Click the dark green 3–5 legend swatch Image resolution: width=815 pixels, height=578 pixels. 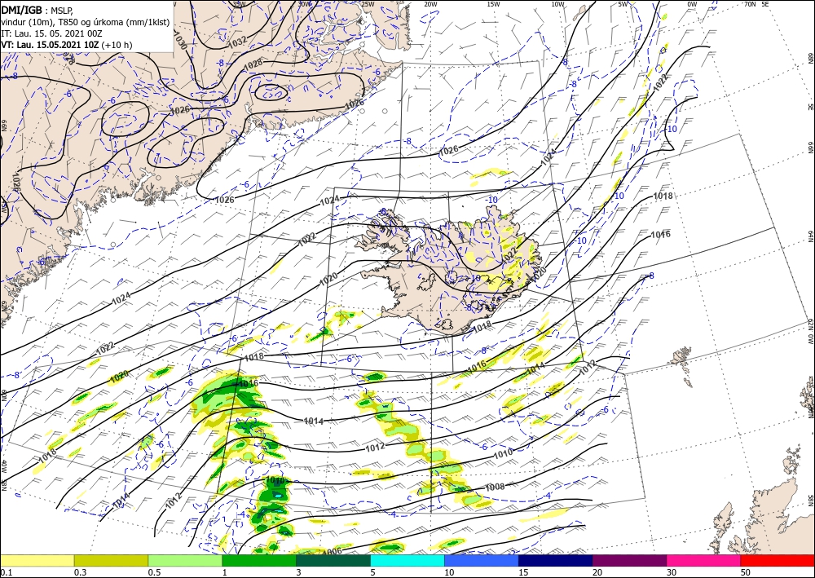[x=333, y=560]
